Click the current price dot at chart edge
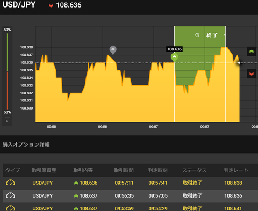 (x=239, y=63)
